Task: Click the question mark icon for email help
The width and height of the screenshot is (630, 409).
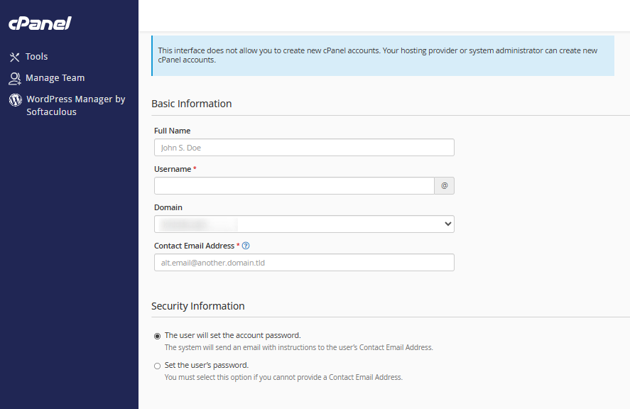Action: click(x=245, y=245)
